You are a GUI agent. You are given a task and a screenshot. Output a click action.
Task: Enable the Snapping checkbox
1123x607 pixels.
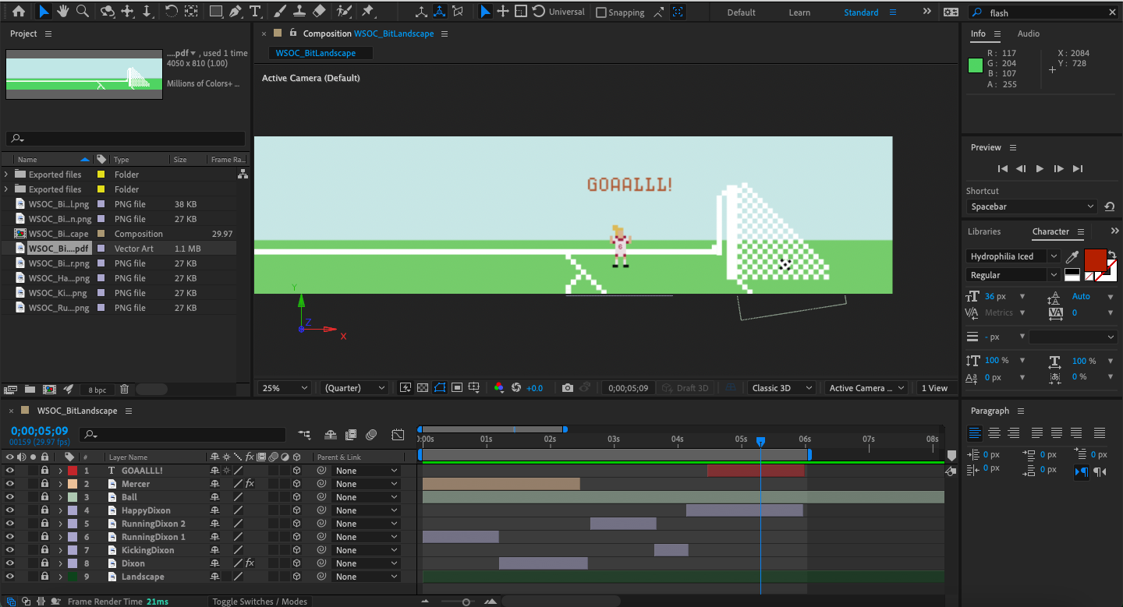pyautogui.click(x=601, y=12)
